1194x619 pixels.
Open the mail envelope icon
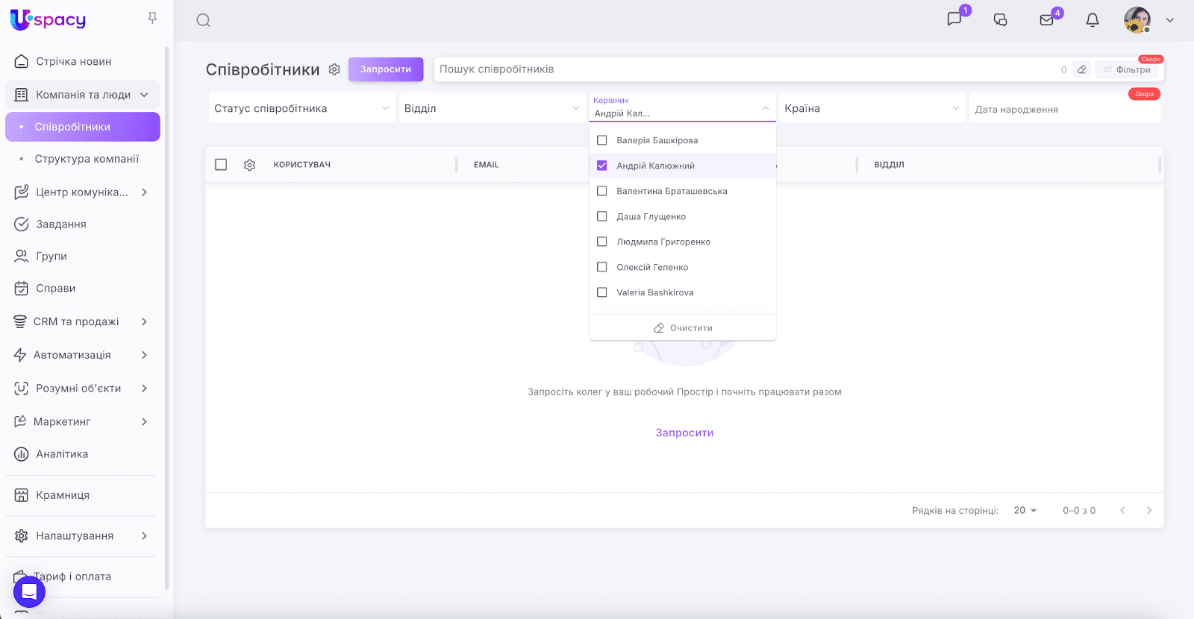1046,20
